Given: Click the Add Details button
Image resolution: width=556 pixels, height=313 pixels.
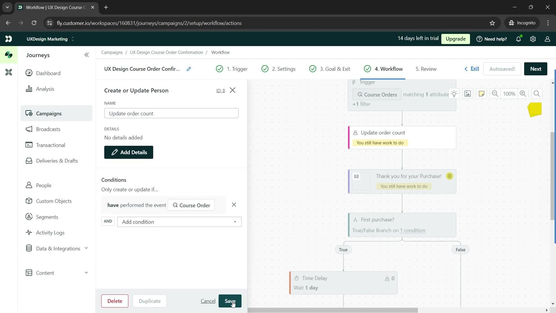Looking at the screenshot, I should click(x=129, y=152).
